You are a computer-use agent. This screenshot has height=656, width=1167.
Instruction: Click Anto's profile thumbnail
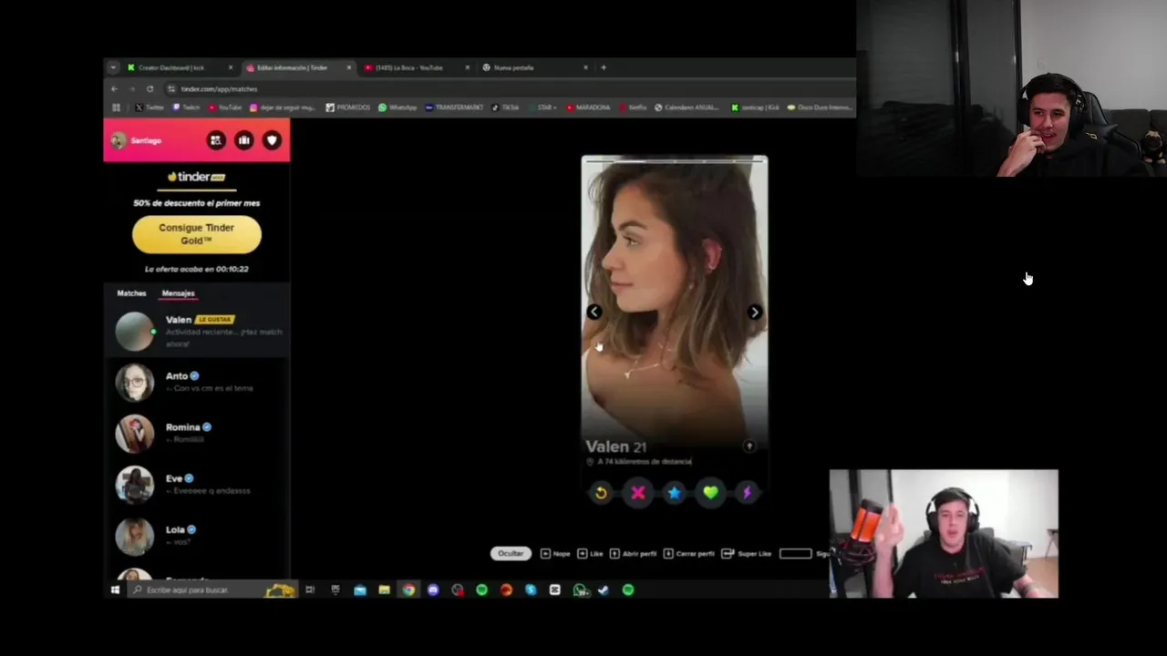point(135,383)
